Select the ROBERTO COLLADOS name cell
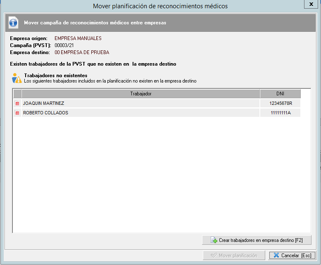Image resolution: width=321 pixels, height=265 pixels. (45, 113)
